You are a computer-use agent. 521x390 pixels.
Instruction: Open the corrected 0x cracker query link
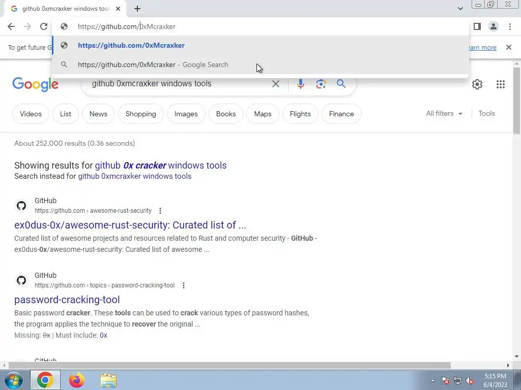point(161,165)
